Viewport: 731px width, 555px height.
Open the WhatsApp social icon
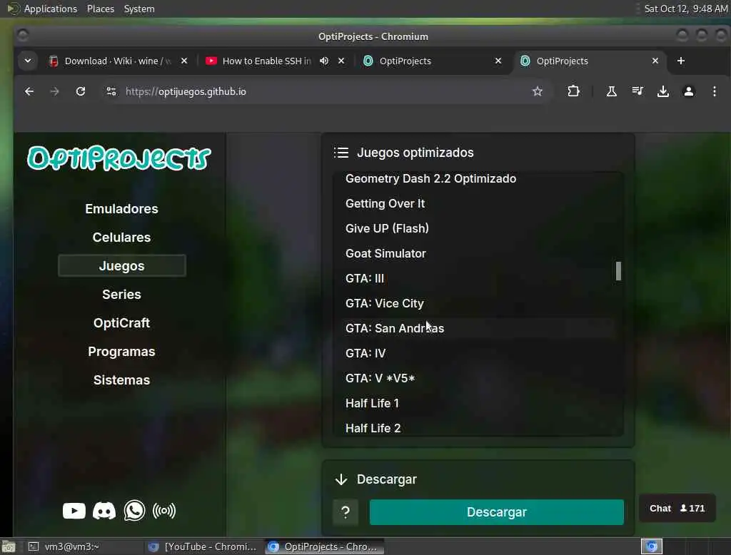134,511
